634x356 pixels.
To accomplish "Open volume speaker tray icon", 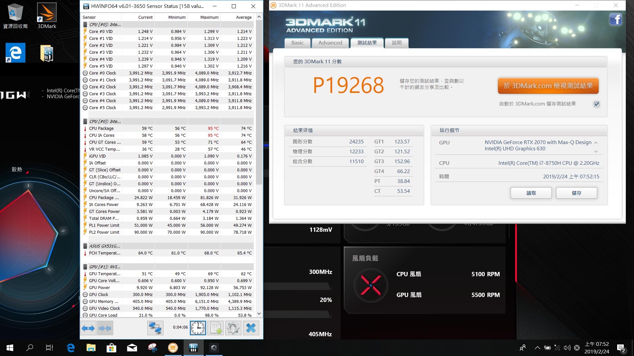I will [567, 348].
